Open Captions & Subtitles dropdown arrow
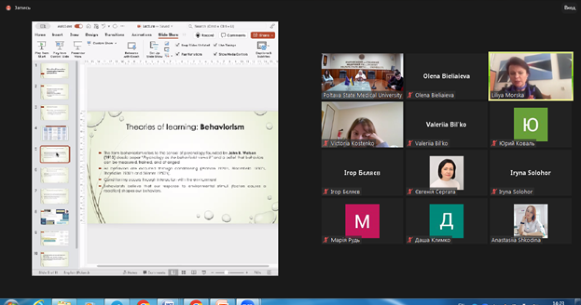This screenshot has width=581, height=305. (269, 46)
